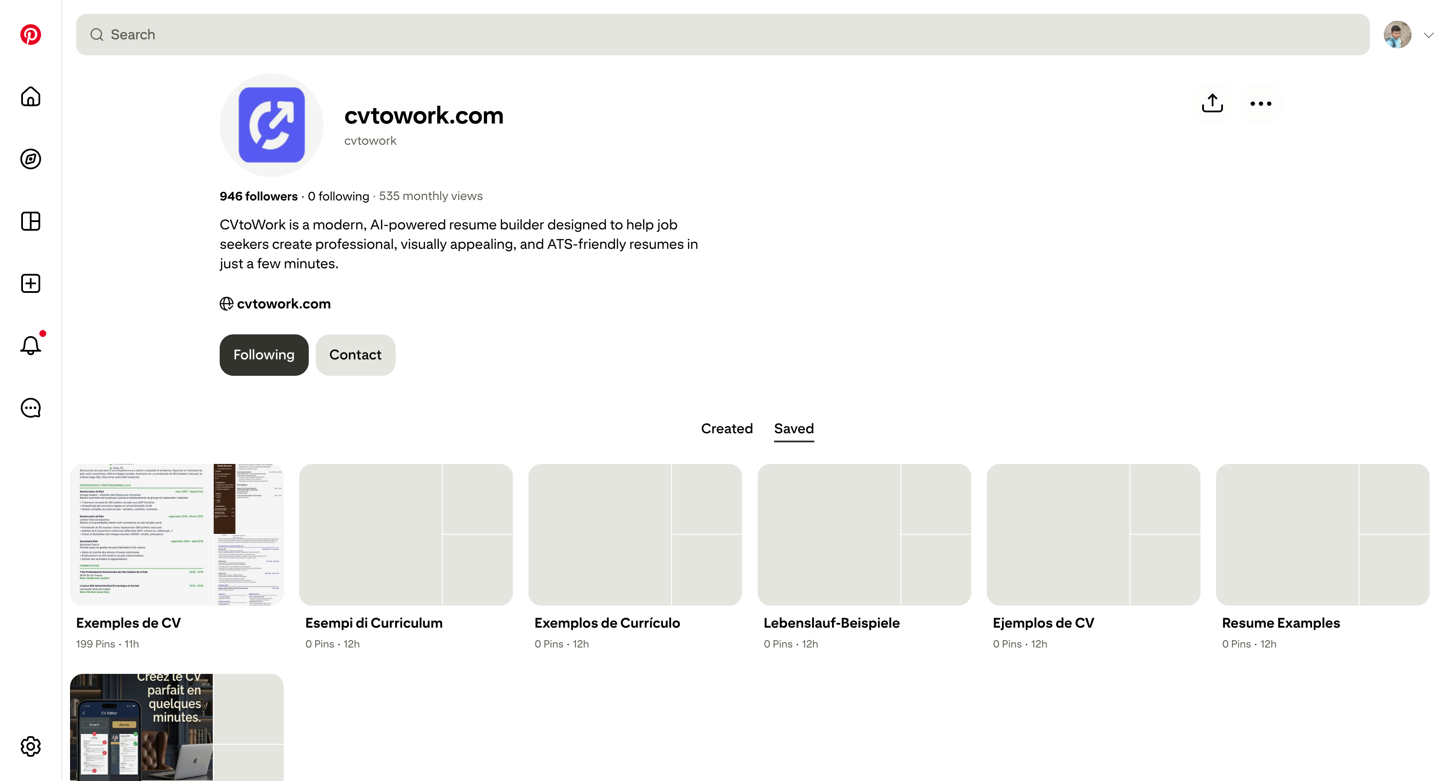View the 946 followers list
This screenshot has width=1453, height=781.
(x=259, y=196)
